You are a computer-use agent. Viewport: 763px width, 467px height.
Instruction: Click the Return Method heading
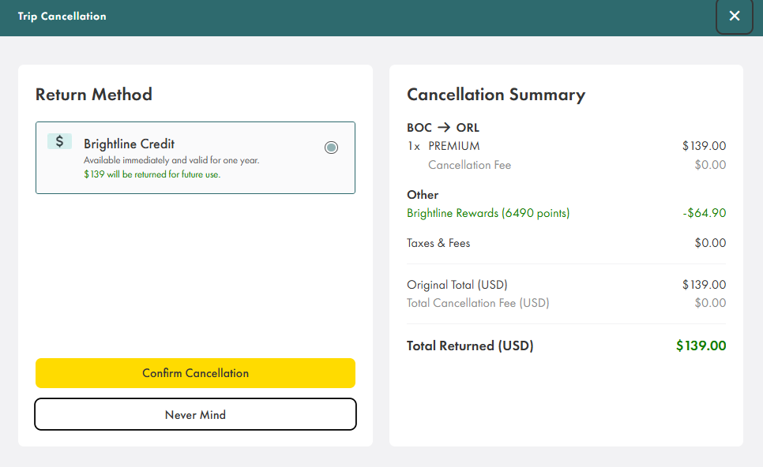point(93,95)
